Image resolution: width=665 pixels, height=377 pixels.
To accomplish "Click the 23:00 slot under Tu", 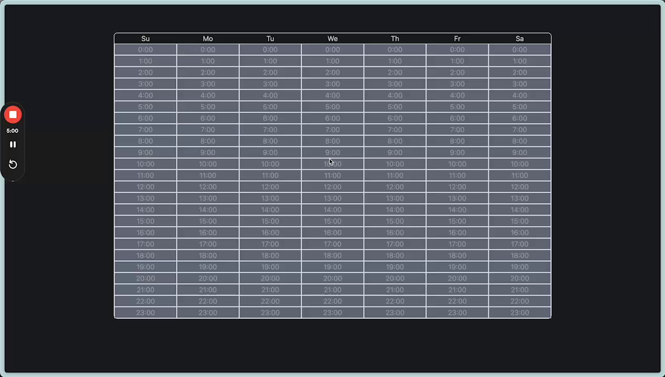I will tap(270, 313).
